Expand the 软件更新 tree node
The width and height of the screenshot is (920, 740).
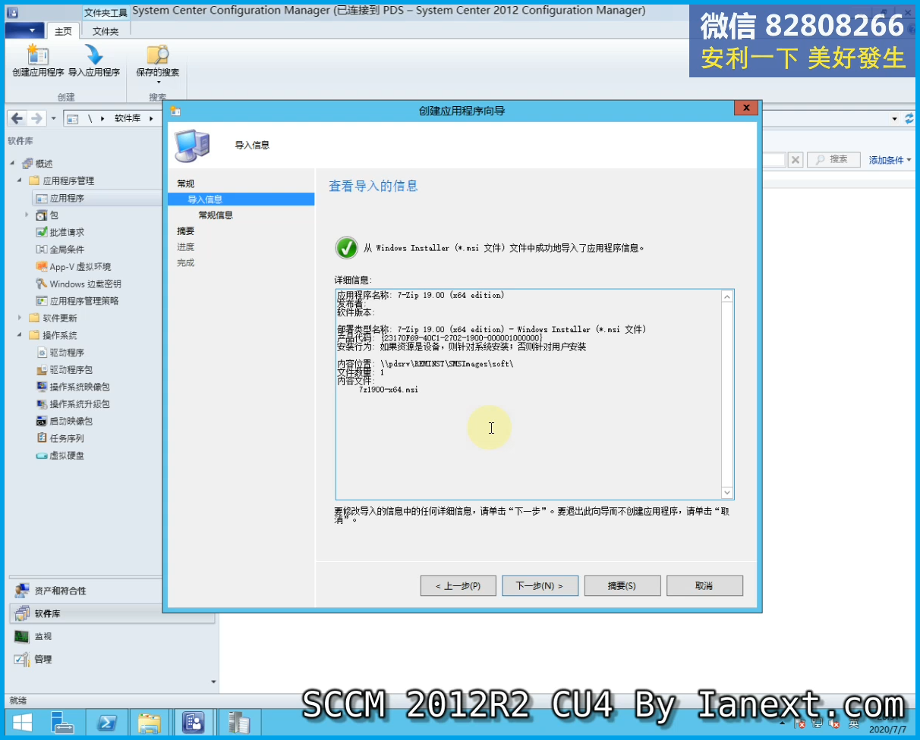[x=20, y=318]
